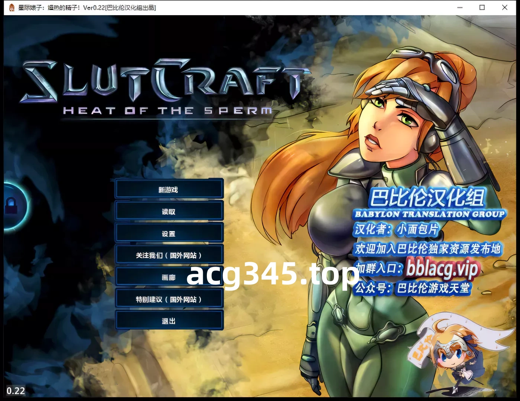520x401 pixels.
Task: Open the 设置 settings menu
Action: click(x=169, y=234)
